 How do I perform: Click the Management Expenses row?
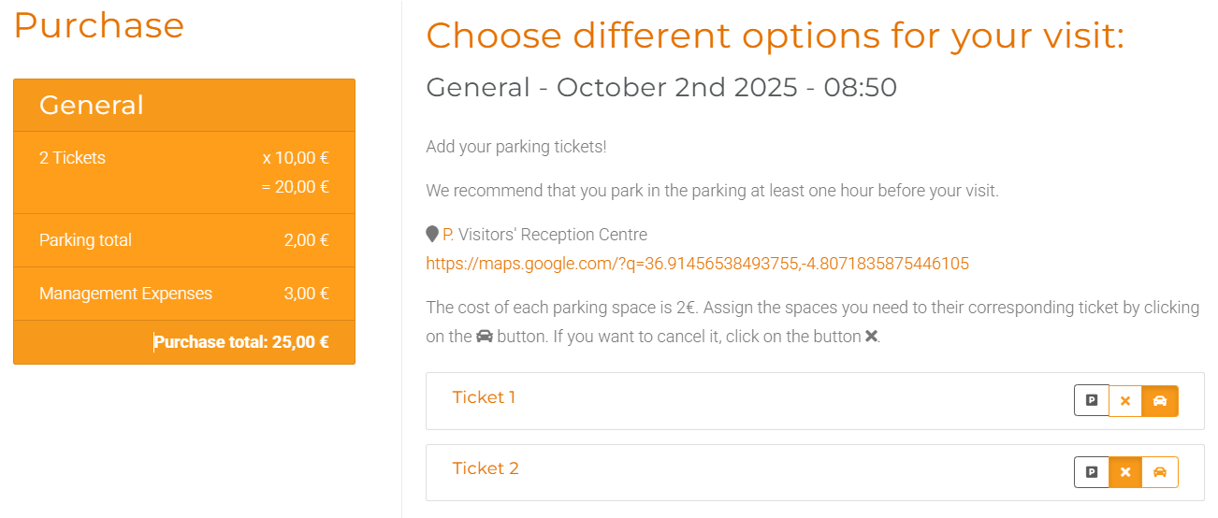[x=184, y=294]
